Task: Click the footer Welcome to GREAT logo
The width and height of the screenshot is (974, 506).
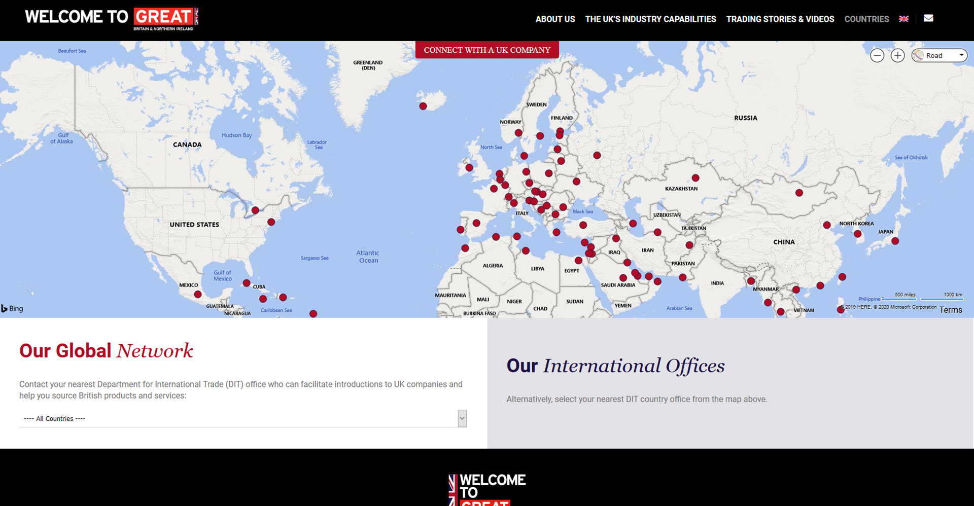Action: pyautogui.click(x=487, y=489)
